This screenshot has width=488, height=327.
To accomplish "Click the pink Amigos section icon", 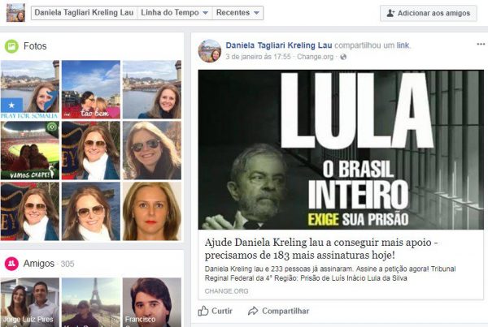I will (11, 264).
